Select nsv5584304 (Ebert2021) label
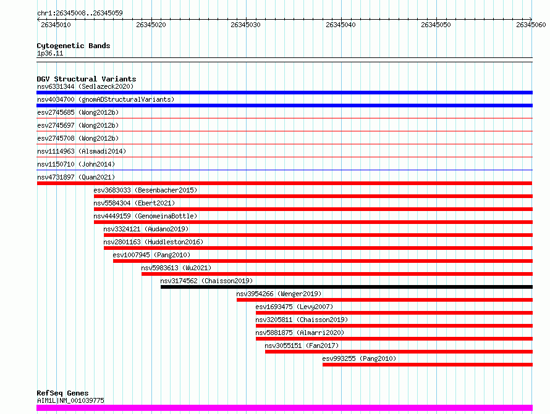The image size is (550, 414). coord(134,203)
